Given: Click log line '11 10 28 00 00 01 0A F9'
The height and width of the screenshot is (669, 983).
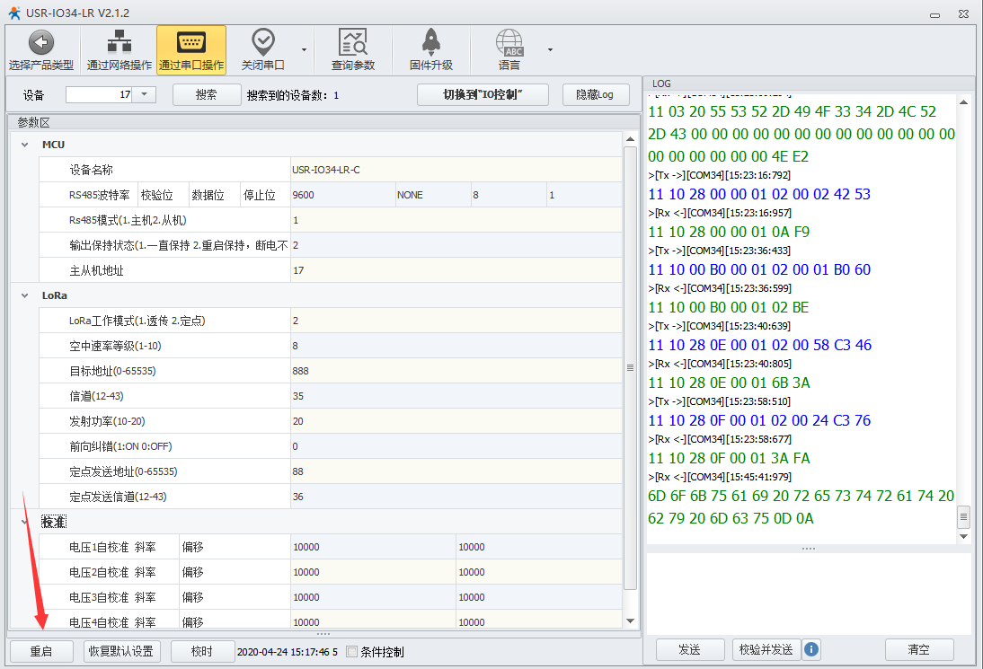Looking at the screenshot, I should tap(729, 232).
